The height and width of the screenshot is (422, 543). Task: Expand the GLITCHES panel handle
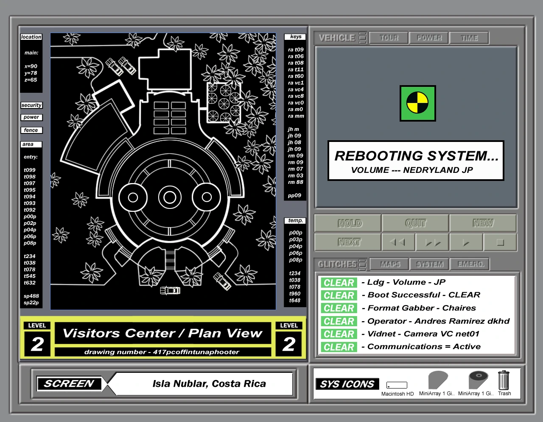(362, 264)
